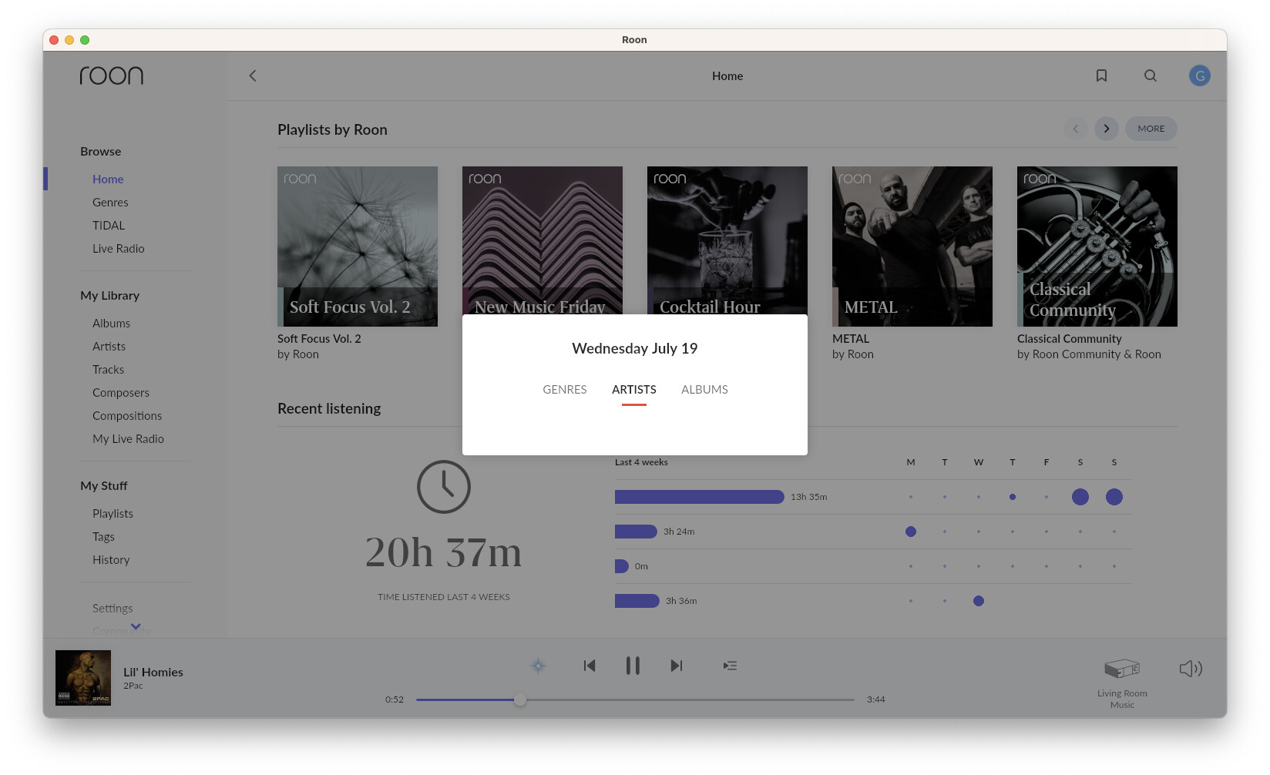Open the play queue icon
Screen dimensions: 1270x775
click(730, 666)
